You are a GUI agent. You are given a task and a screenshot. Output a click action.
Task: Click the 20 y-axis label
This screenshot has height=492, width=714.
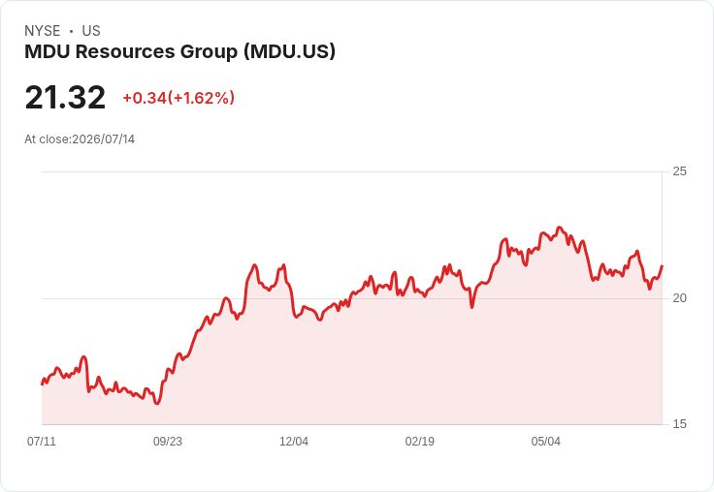click(x=679, y=298)
